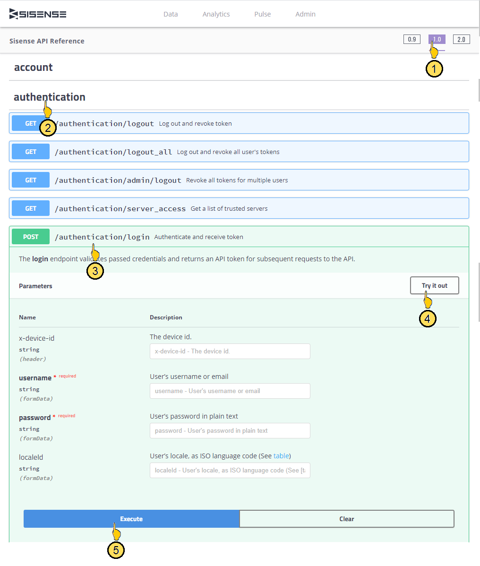Click the login endpoint description sentence

pyautogui.click(x=187, y=259)
